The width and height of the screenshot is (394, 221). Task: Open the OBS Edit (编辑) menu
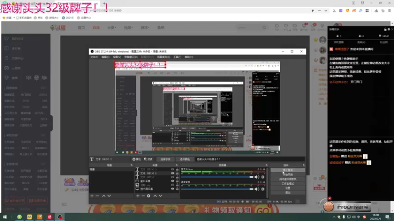[105, 57]
